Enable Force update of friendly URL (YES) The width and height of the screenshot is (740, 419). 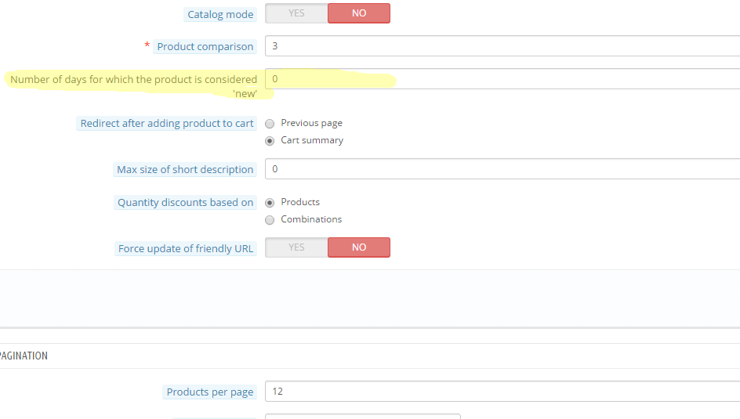(x=296, y=247)
